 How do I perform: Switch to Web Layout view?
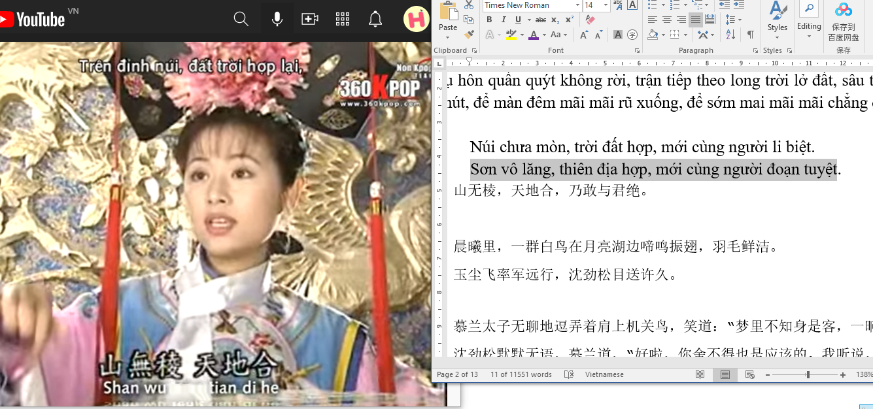pos(750,374)
